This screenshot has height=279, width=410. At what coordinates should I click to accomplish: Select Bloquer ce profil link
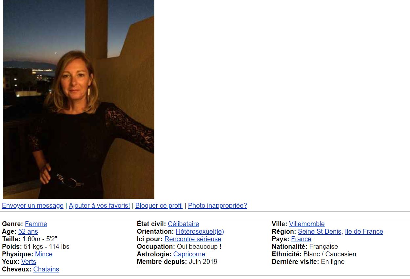pos(159,205)
